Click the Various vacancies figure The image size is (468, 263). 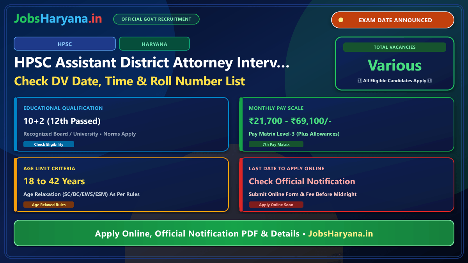(x=395, y=65)
